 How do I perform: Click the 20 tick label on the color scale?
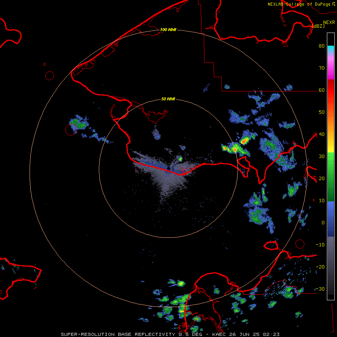click(322, 179)
